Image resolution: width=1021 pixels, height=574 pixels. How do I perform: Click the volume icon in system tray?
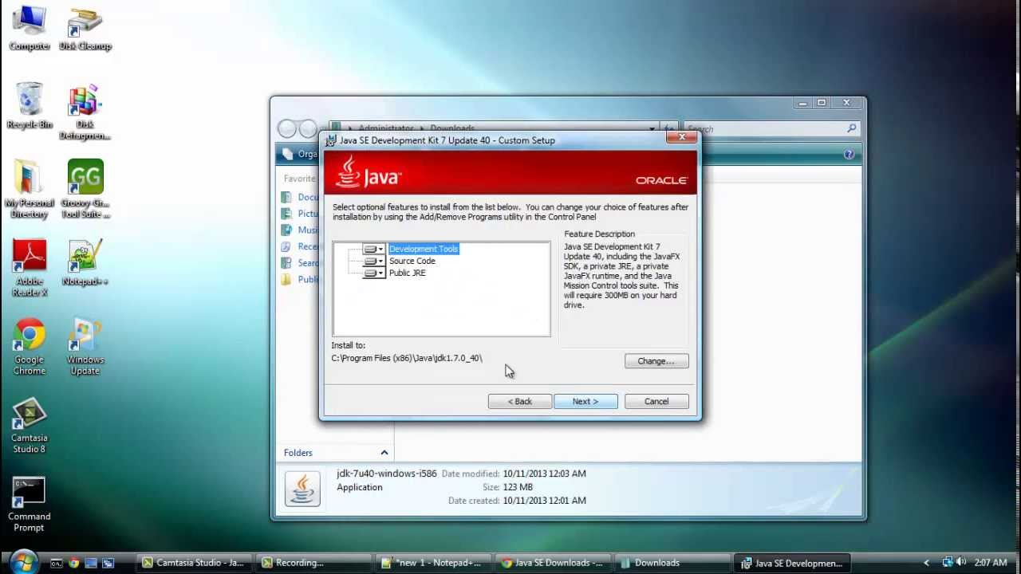point(961,562)
